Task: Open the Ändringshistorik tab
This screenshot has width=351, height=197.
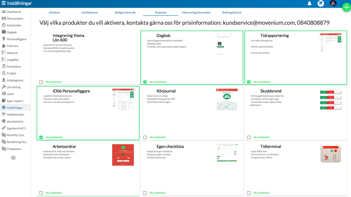Action: click(232, 13)
